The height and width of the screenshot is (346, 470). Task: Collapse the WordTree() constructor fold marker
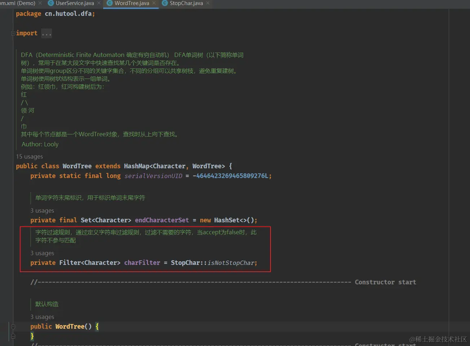tap(13, 327)
